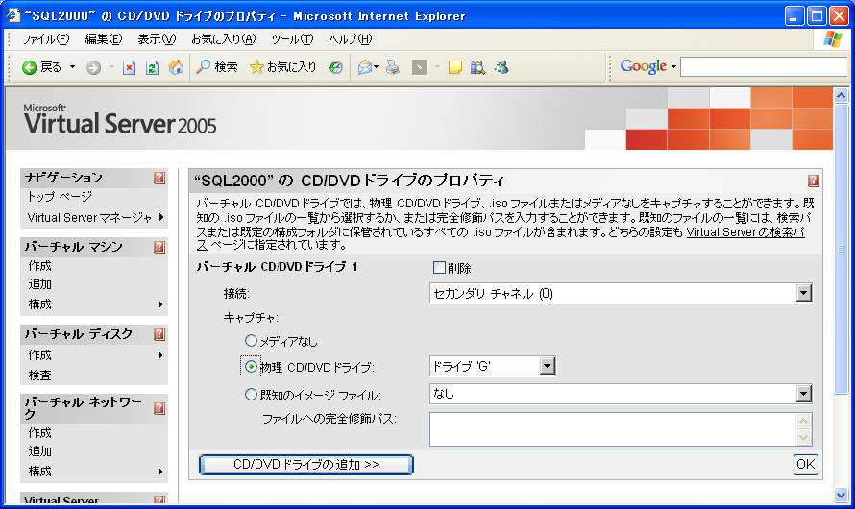
Task: Expand バーチャル ネットワーク 構成 submenu arrow
Action: 160,472
